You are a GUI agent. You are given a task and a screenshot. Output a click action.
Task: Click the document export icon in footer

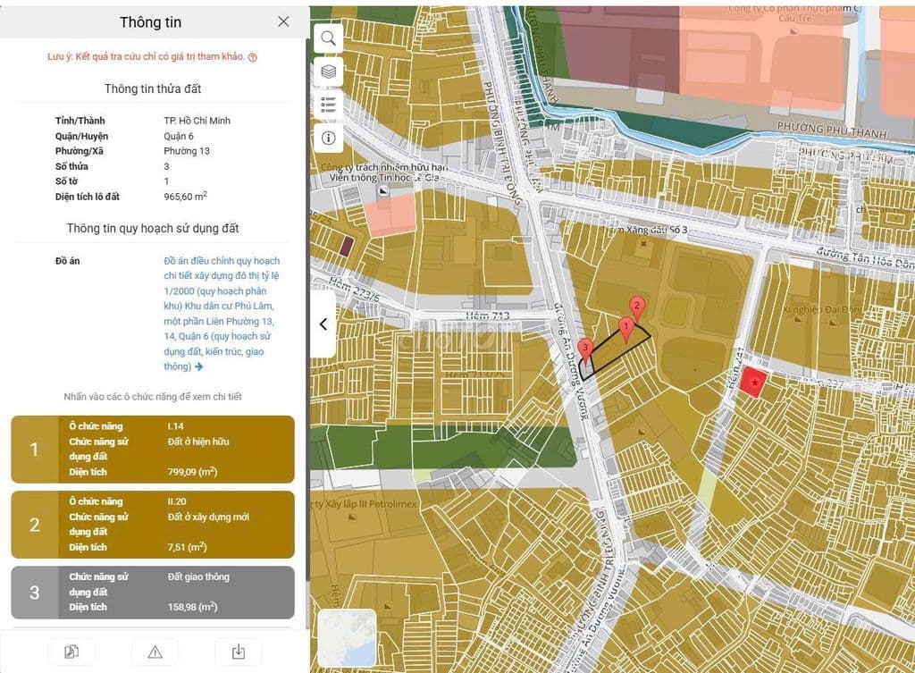(71, 652)
